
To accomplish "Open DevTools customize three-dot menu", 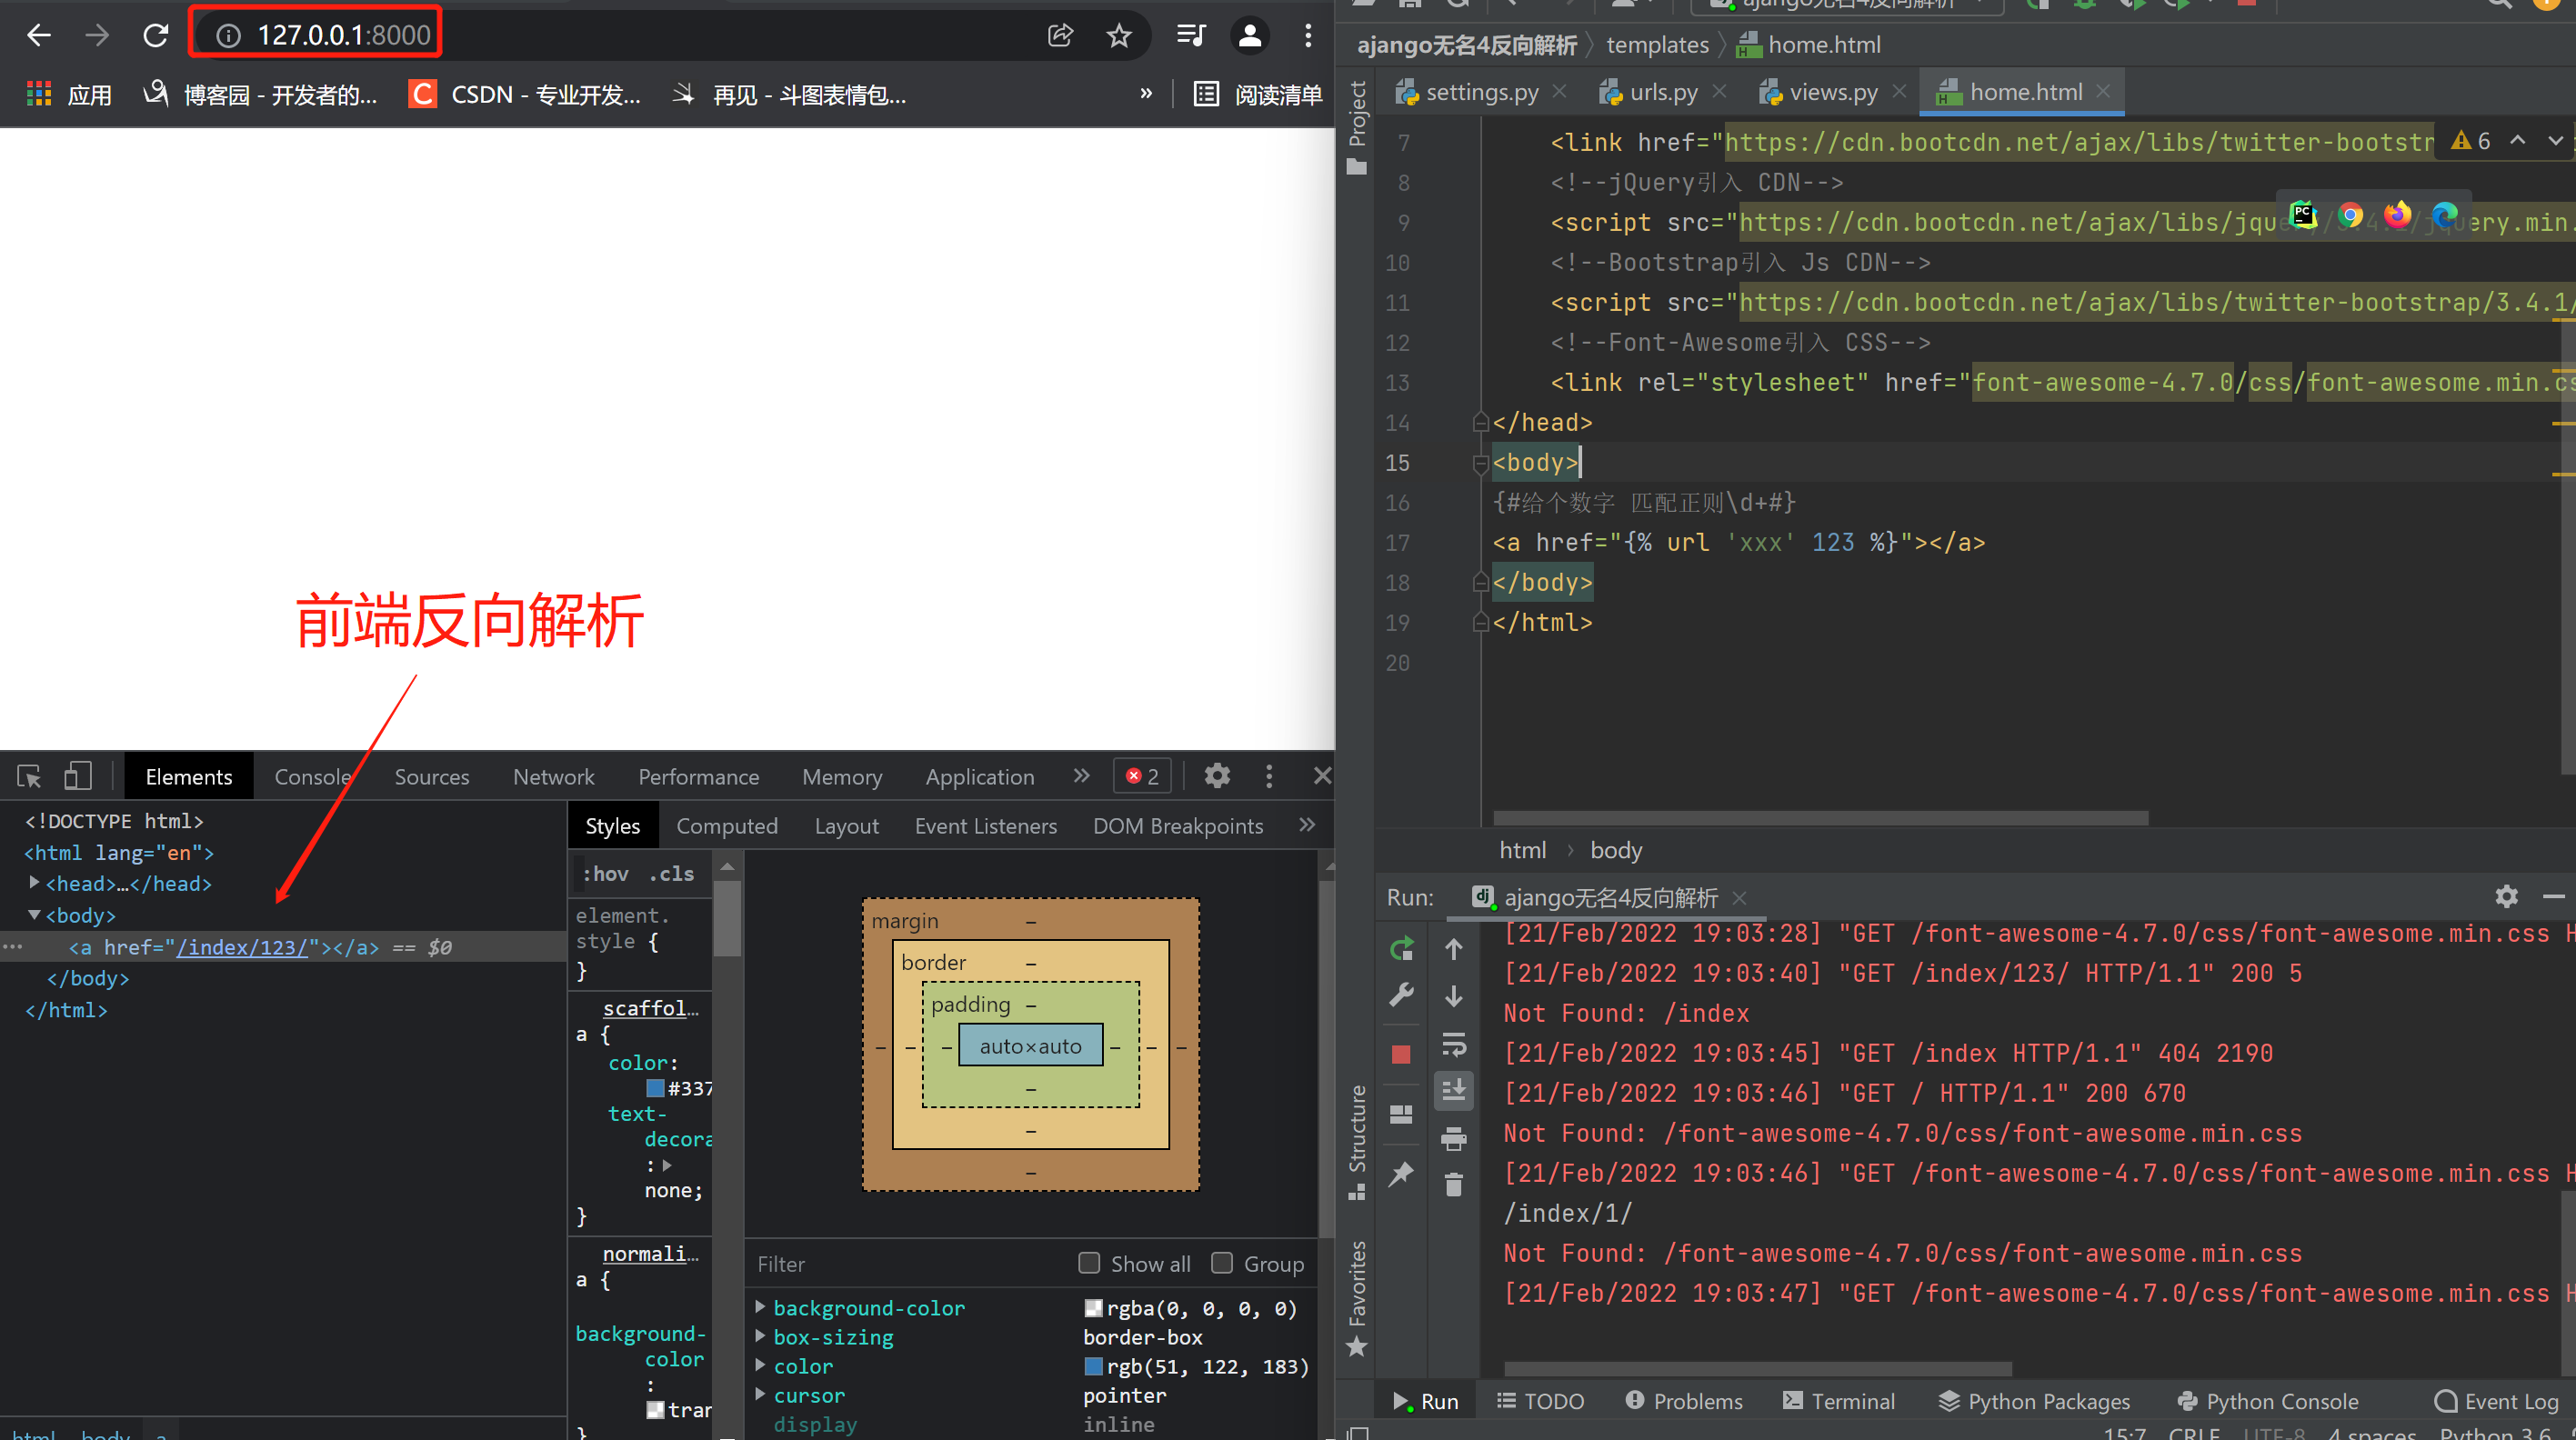I will pos(1269,776).
